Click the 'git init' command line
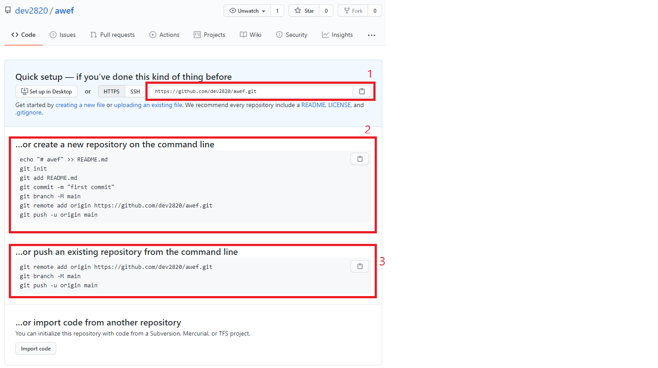 [x=33, y=168]
